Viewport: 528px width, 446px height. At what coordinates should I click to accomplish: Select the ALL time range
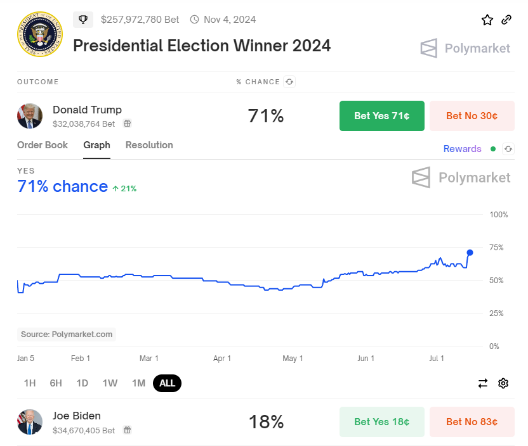pyautogui.click(x=167, y=383)
